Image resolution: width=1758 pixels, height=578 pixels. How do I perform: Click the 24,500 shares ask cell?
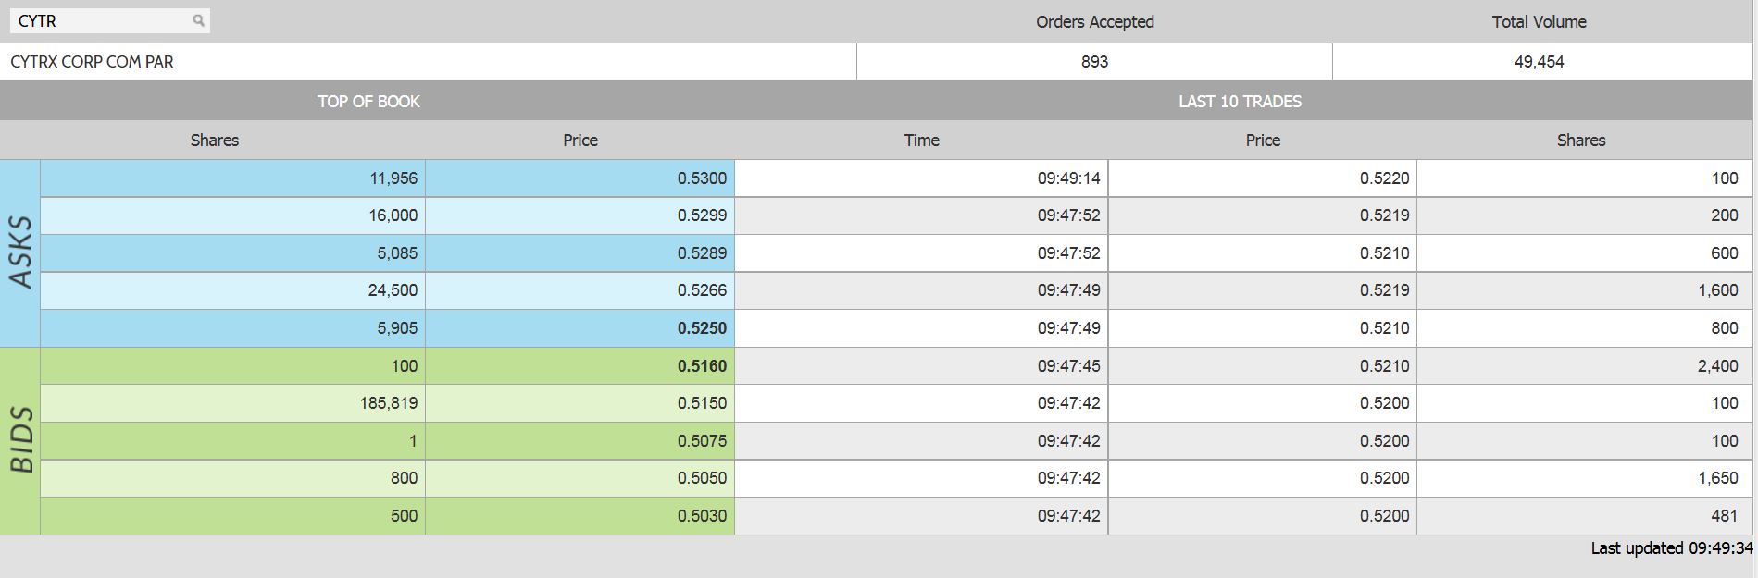tap(393, 290)
